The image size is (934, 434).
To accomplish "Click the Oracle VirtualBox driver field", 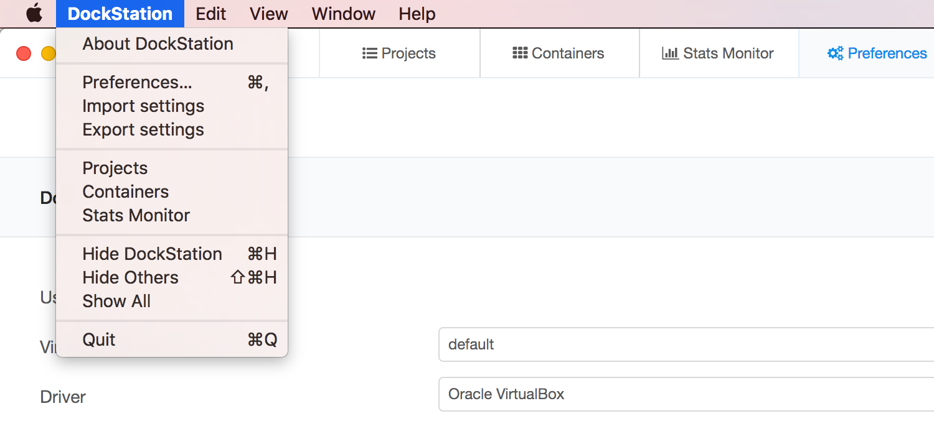I will coord(686,394).
